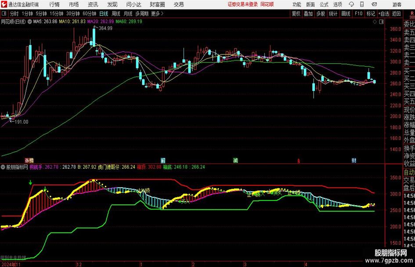The width and height of the screenshot is (415, 267).
Task: Switch to the 1分钟 period tab
Action: pos(27,14)
